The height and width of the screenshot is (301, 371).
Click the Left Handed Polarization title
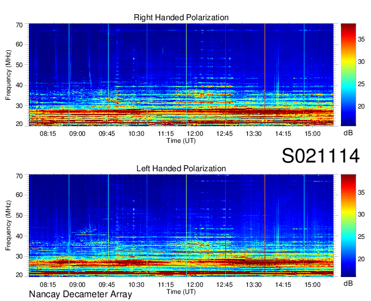coord(181,168)
